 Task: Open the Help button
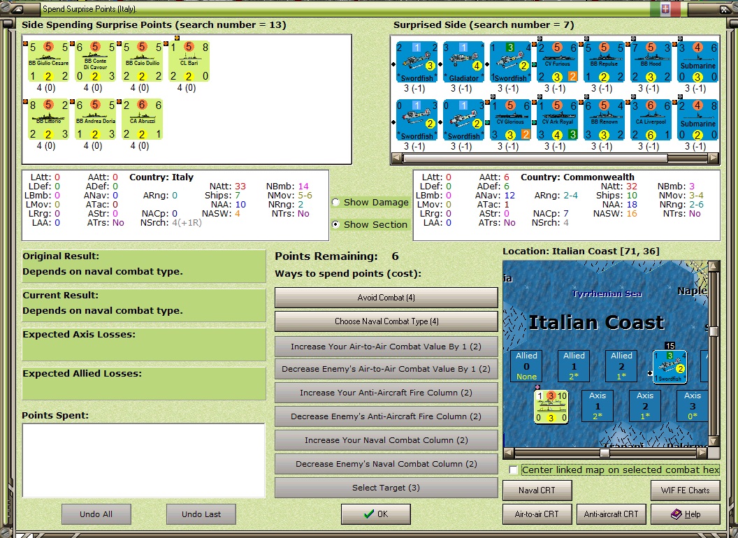(x=686, y=514)
